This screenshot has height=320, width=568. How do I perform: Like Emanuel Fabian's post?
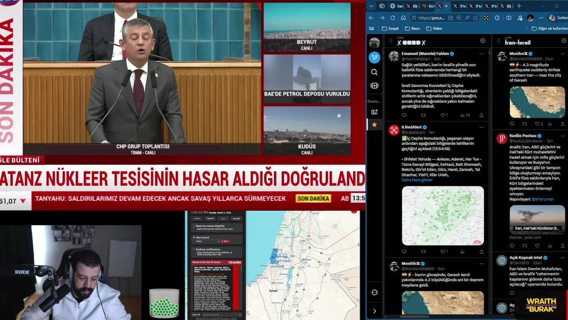coord(444,115)
